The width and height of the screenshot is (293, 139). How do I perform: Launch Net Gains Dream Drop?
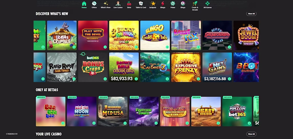217,67
